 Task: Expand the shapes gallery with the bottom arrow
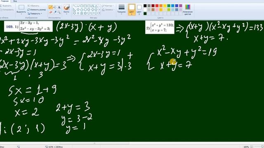[x=99, y=13]
